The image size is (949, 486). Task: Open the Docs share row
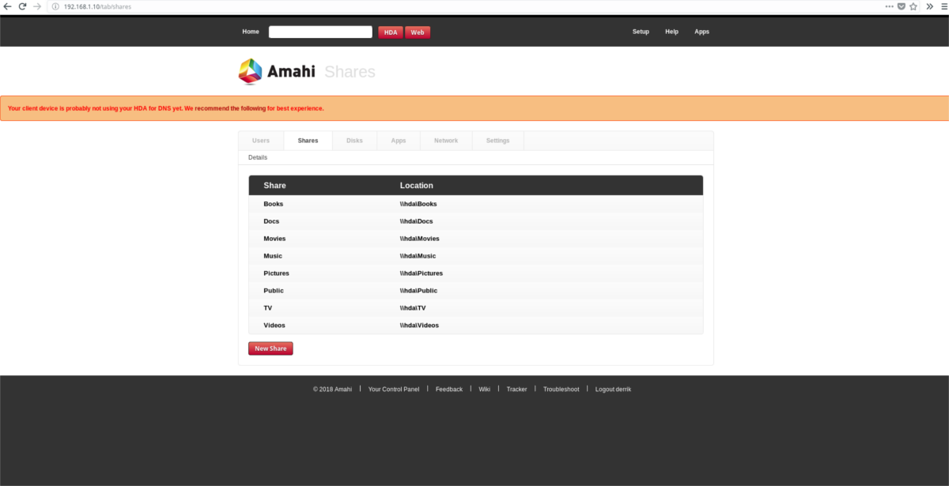[475, 221]
